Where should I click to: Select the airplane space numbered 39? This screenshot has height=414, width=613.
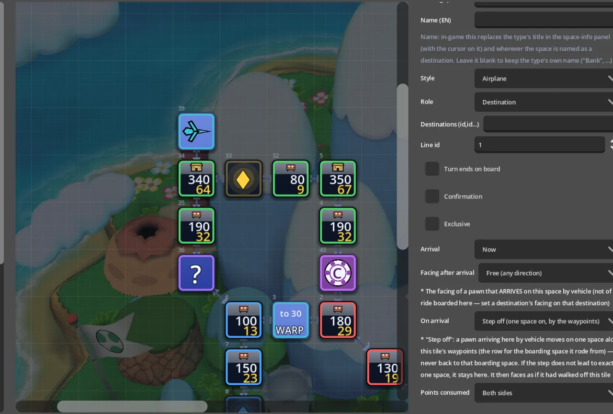(x=196, y=132)
